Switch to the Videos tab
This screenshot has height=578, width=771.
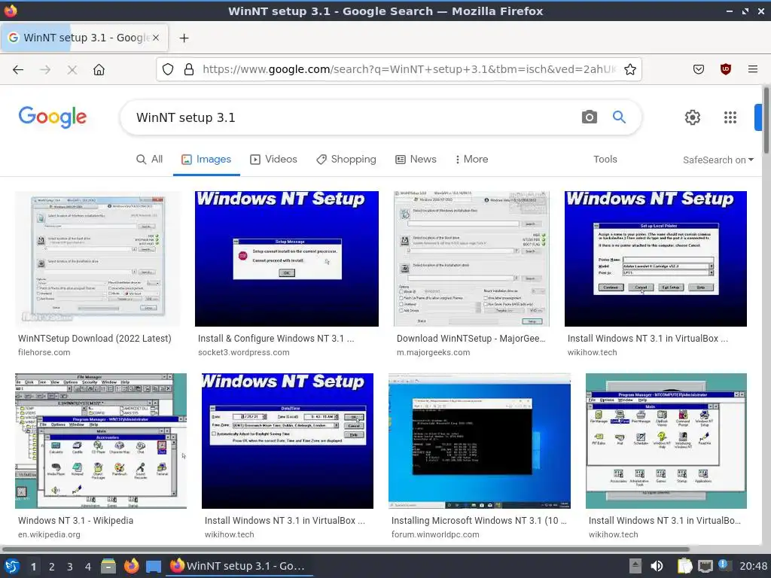[273, 160]
